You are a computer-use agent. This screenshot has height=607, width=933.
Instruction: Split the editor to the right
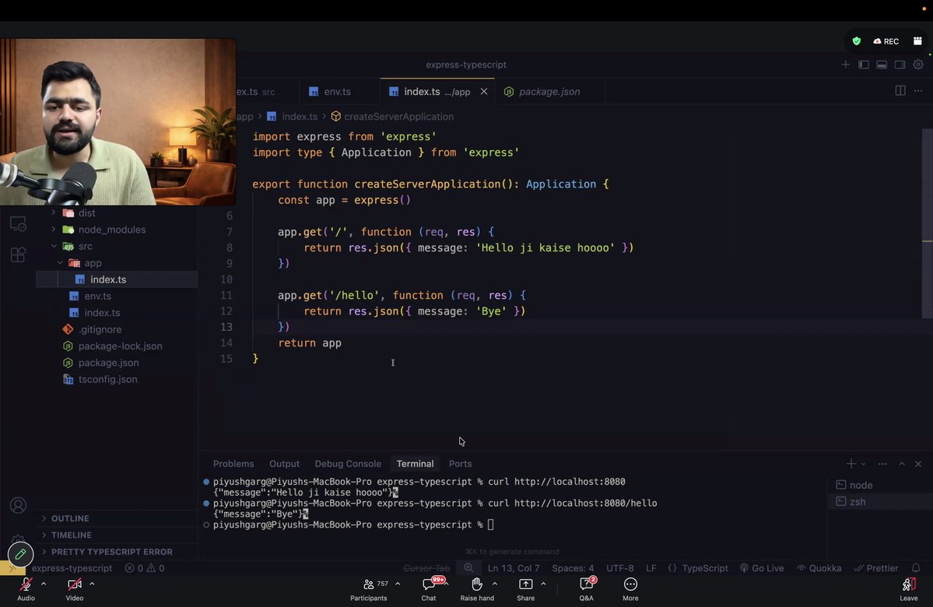[900, 90]
